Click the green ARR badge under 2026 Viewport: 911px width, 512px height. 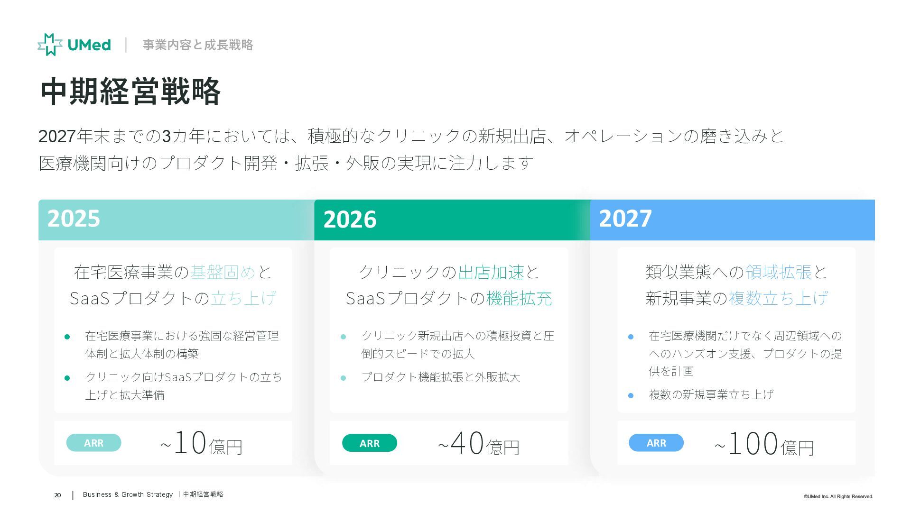coord(369,443)
